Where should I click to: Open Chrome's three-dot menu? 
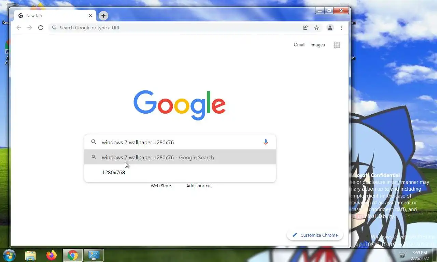coord(341,28)
